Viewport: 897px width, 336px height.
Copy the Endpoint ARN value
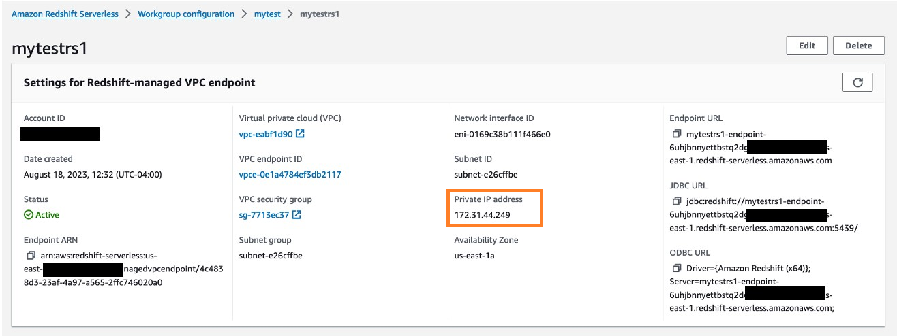pos(31,256)
